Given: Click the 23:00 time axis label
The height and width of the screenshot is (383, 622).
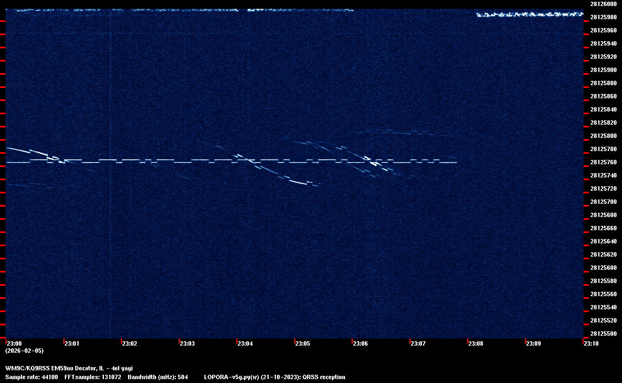Looking at the screenshot, I should [x=14, y=343].
